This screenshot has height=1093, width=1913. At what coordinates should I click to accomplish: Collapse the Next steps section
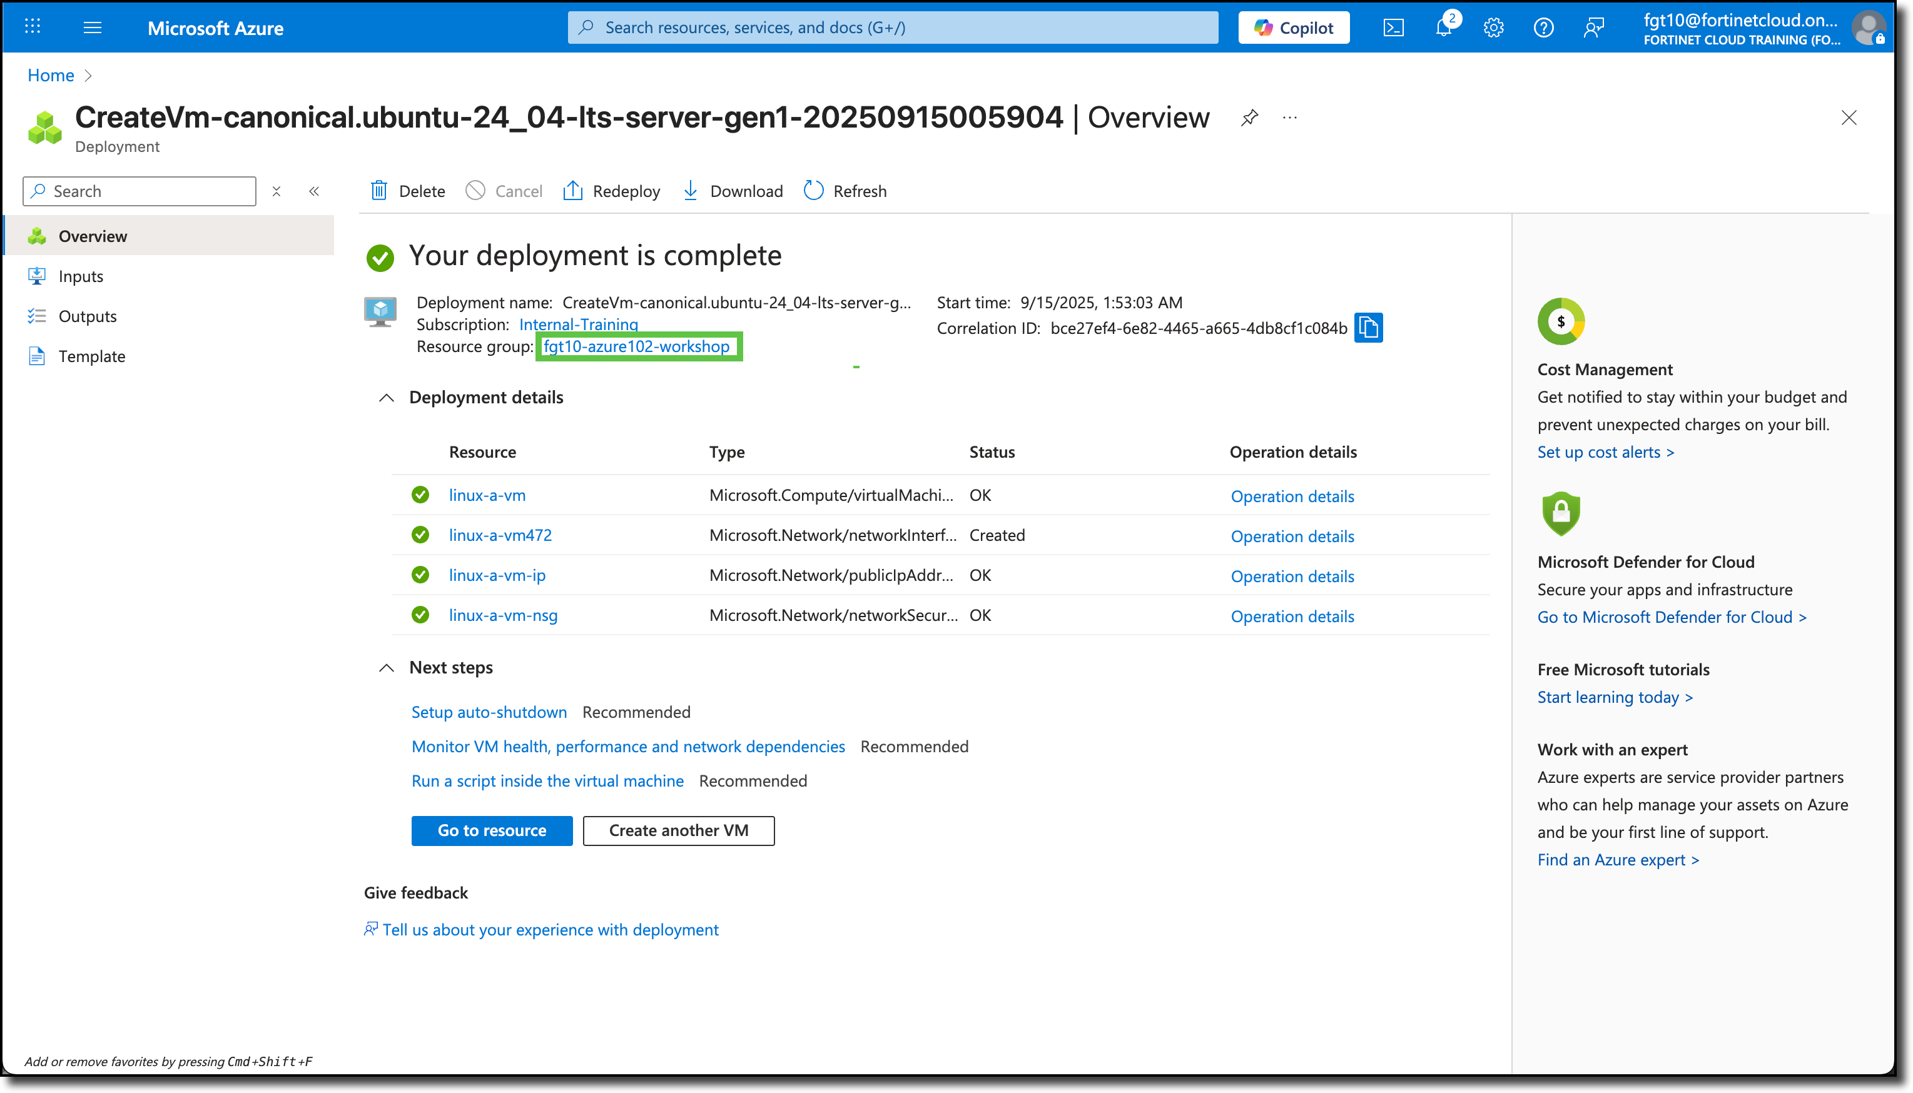pos(386,667)
